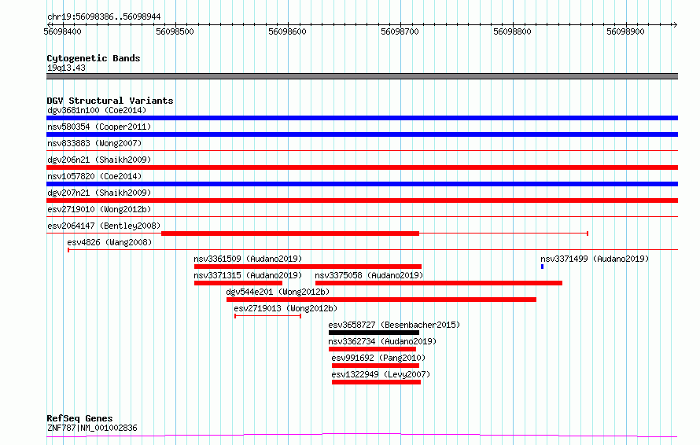This screenshot has width=700, height=445.
Task: Click the nsv3361509 (Audano2019) red bar
Action: (308, 267)
